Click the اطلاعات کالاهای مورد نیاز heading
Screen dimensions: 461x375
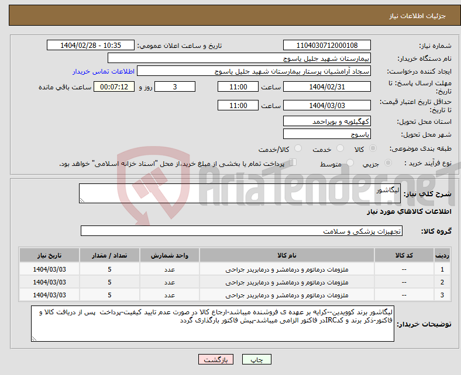409,211
